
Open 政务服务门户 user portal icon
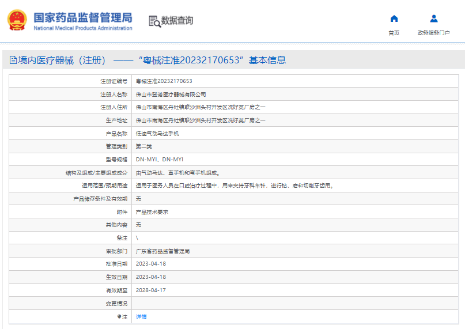tap(433, 18)
